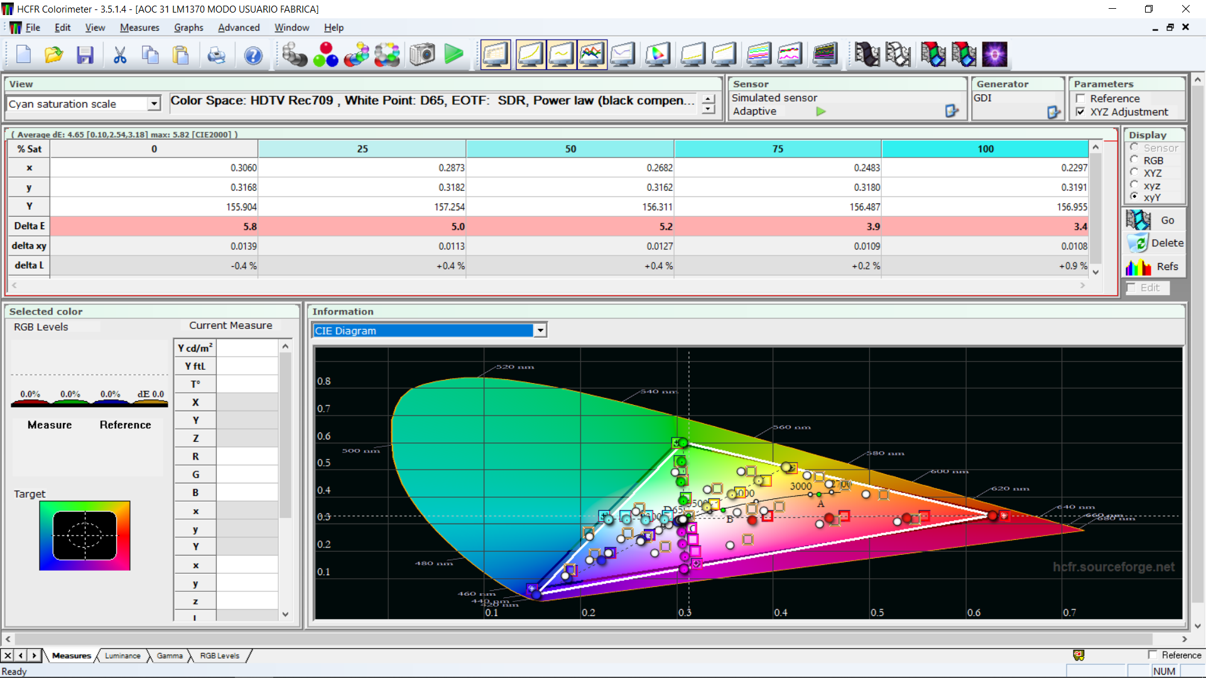Click the purple glow pattern icon
The image size is (1206, 678).
coord(995,55)
